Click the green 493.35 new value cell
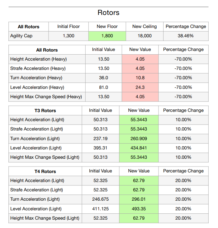This screenshot has height=228, width=218. click(x=139, y=209)
